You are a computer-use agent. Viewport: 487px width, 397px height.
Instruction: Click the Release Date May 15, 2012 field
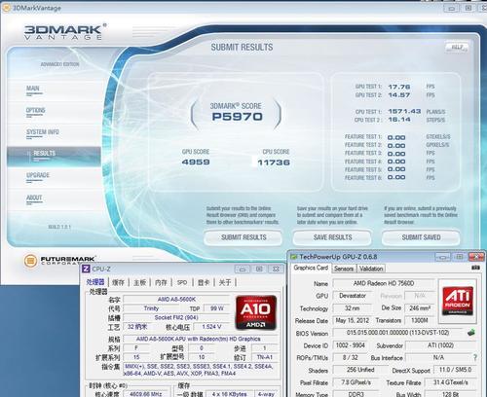pyautogui.click(x=353, y=320)
